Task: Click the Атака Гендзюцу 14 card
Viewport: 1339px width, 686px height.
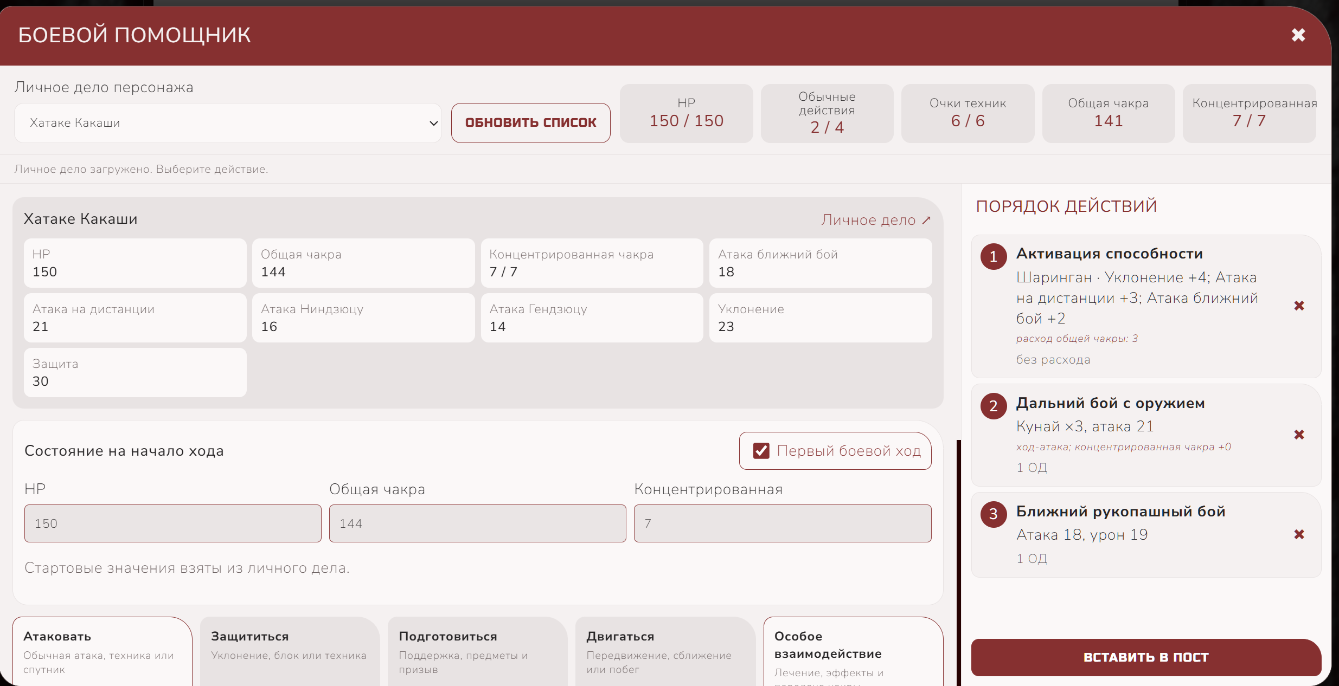Action: pyautogui.click(x=592, y=318)
